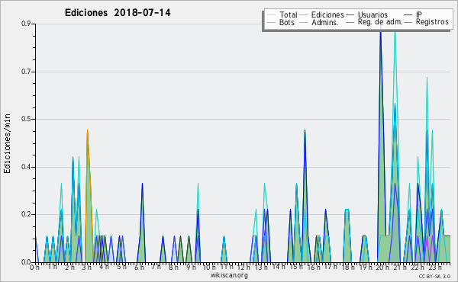Viewport: 458px width, 282px height.
Task: Click the 'CC BY-SA 3.0' license text
Action: pos(434,276)
